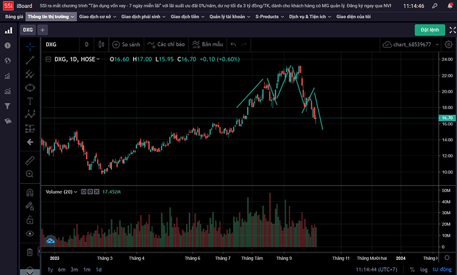Toggle stay in drawing mode pencil-lock

[30, 206]
